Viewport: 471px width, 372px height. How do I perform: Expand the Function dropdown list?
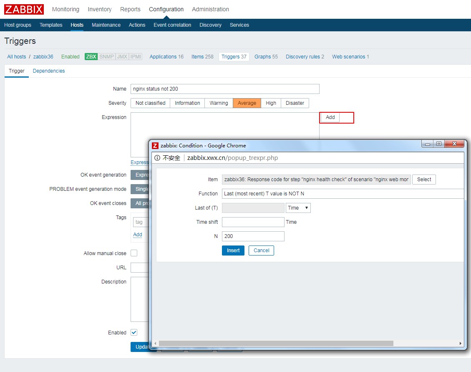click(342, 194)
